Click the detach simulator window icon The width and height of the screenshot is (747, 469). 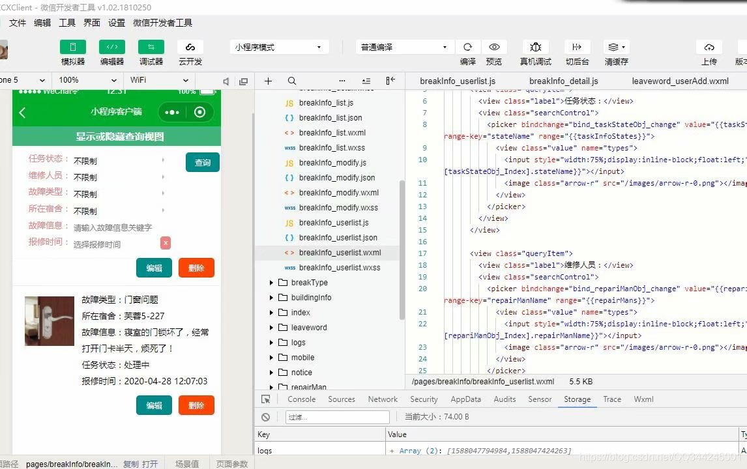pyautogui.click(x=243, y=81)
